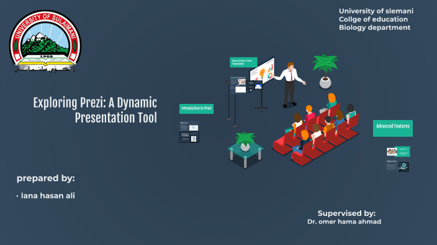Click the microphone stand illustration

coord(228,101)
